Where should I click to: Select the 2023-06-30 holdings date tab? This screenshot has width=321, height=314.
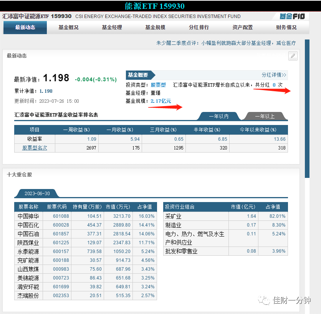[x=37, y=193]
